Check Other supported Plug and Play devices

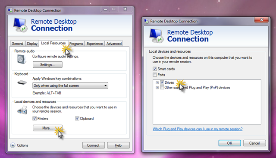162,87
